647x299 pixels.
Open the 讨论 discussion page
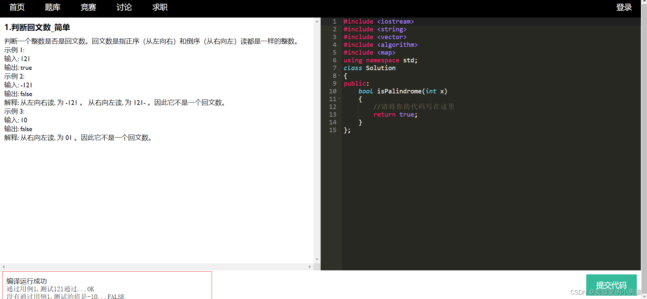[x=124, y=7]
